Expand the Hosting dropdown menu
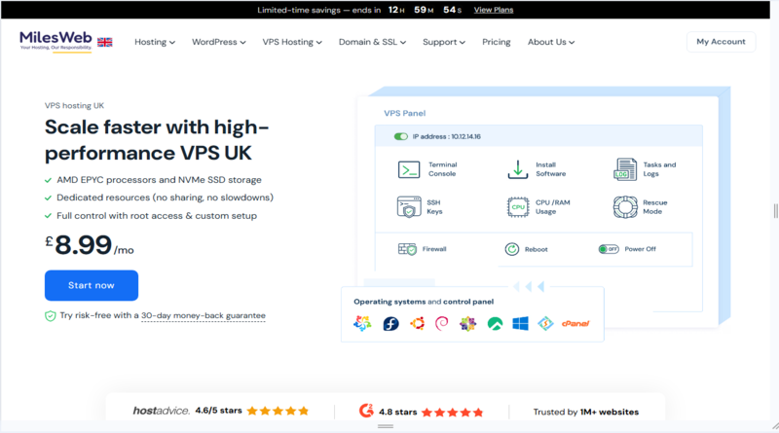The height and width of the screenshot is (433, 779). [155, 42]
